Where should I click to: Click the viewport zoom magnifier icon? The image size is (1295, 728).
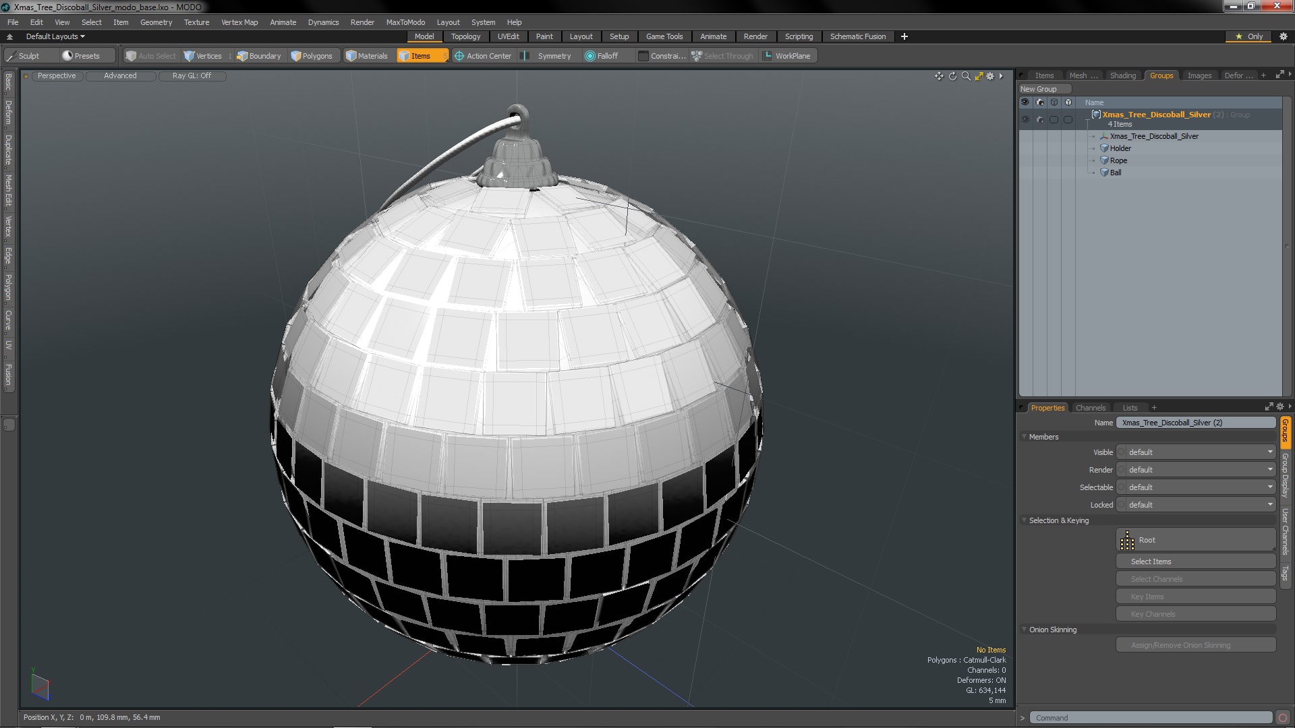coord(966,76)
